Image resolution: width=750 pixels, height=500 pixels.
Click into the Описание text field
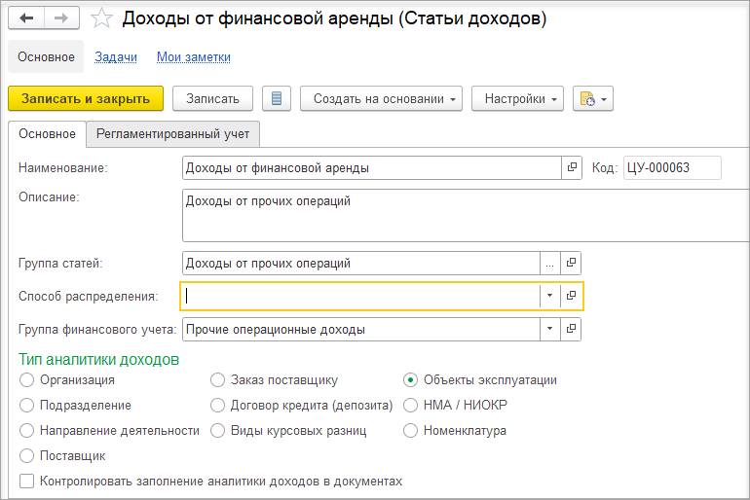click(x=465, y=216)
